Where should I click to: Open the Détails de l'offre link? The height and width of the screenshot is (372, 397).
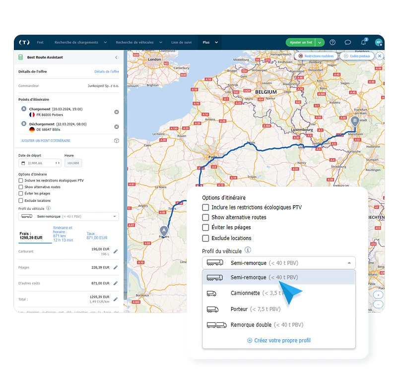(107, 71)
